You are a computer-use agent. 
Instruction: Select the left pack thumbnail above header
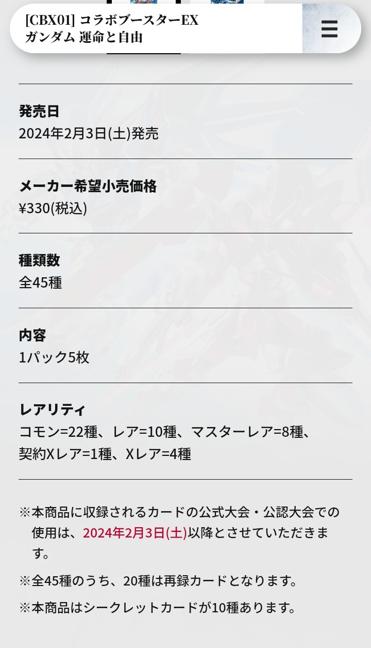pyautogui.click(x=143, y=3)
